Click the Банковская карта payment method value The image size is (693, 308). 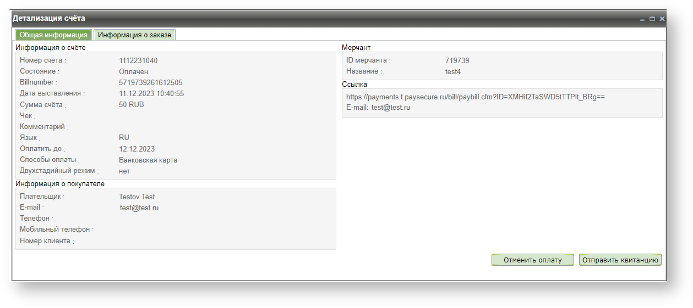[148, 160]
